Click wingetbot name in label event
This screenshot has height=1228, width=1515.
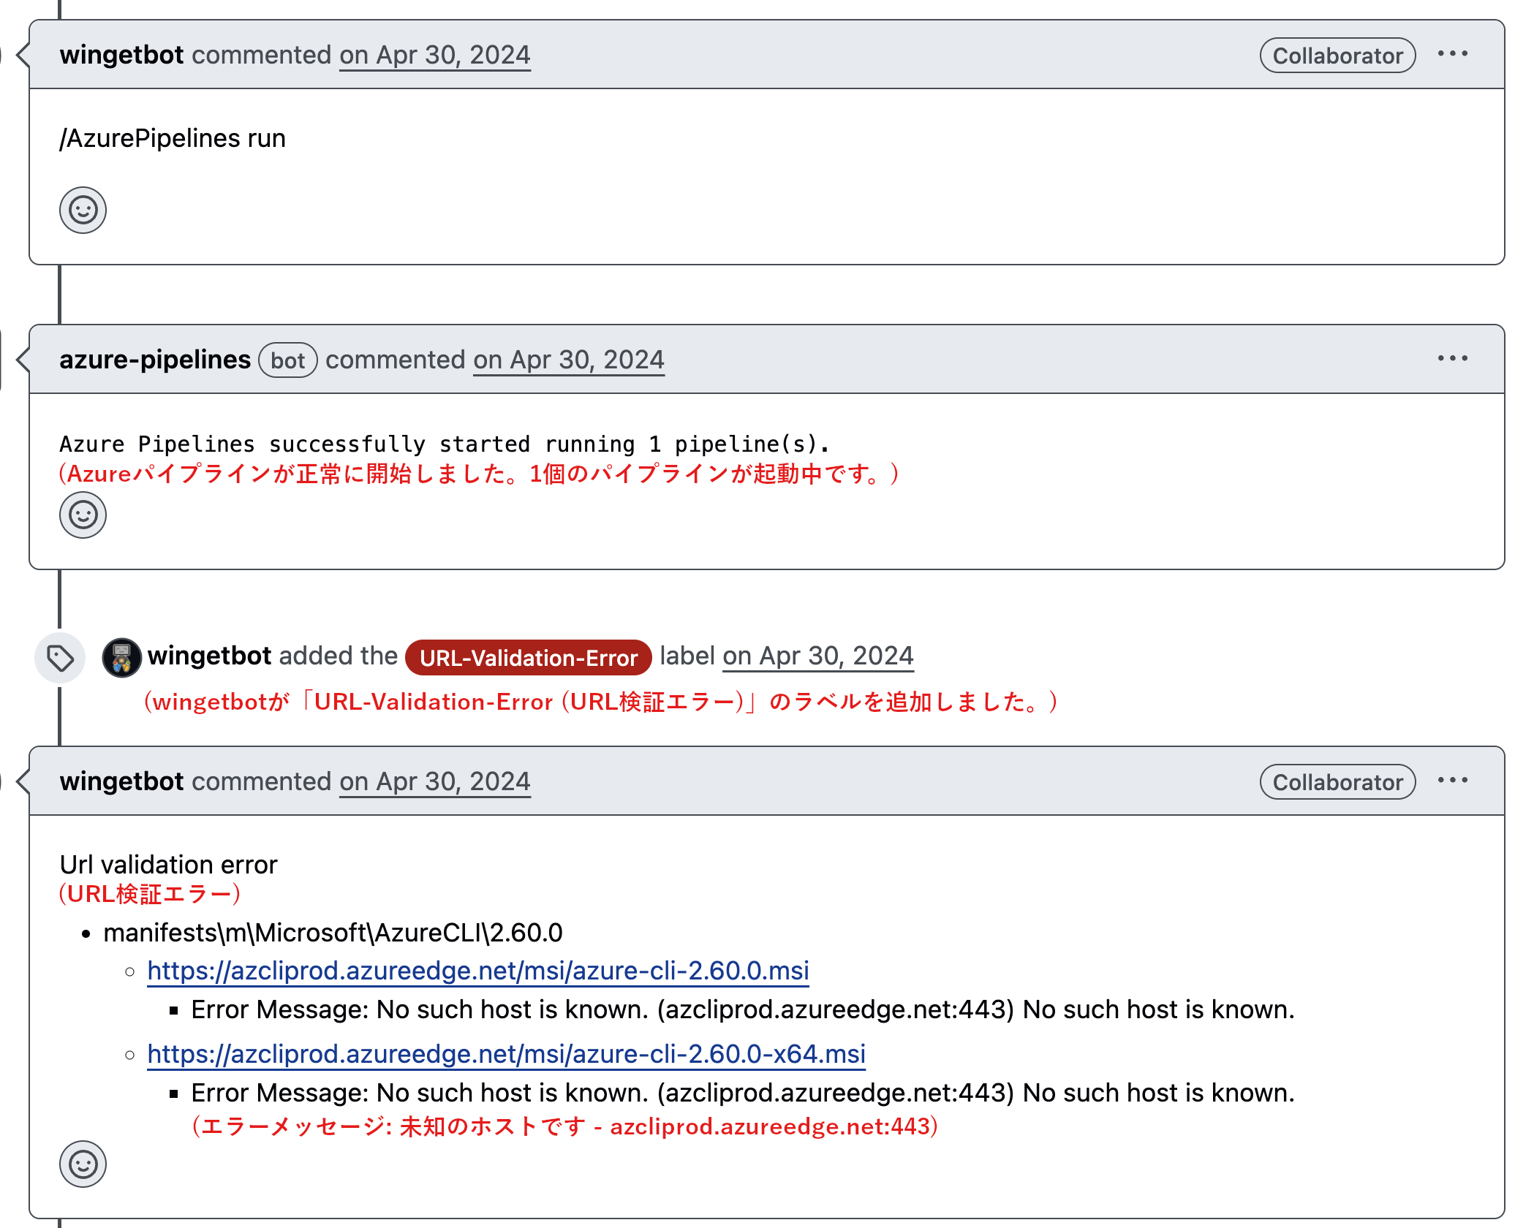coord(209,656)
